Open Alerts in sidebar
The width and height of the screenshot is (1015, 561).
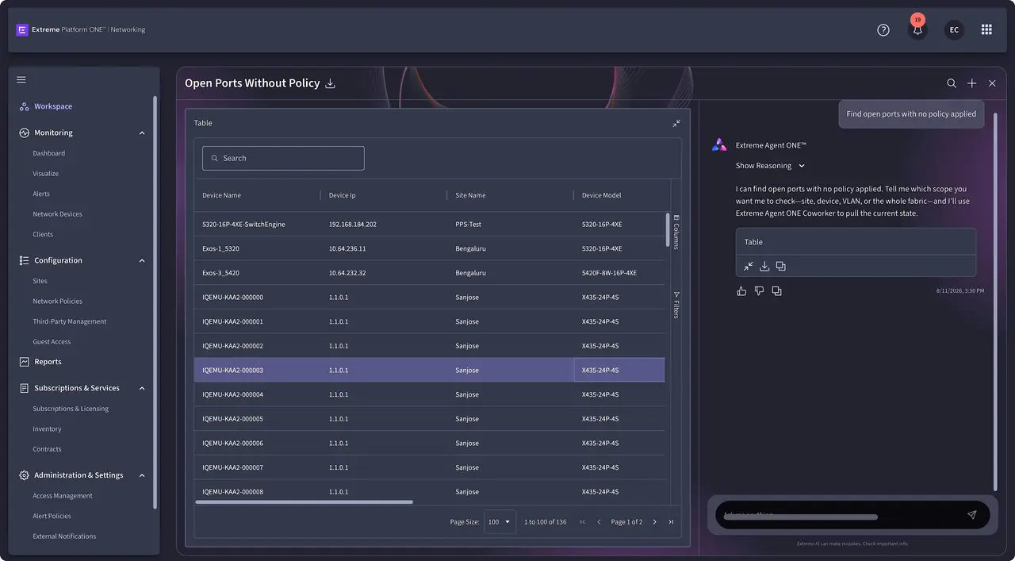41,194
